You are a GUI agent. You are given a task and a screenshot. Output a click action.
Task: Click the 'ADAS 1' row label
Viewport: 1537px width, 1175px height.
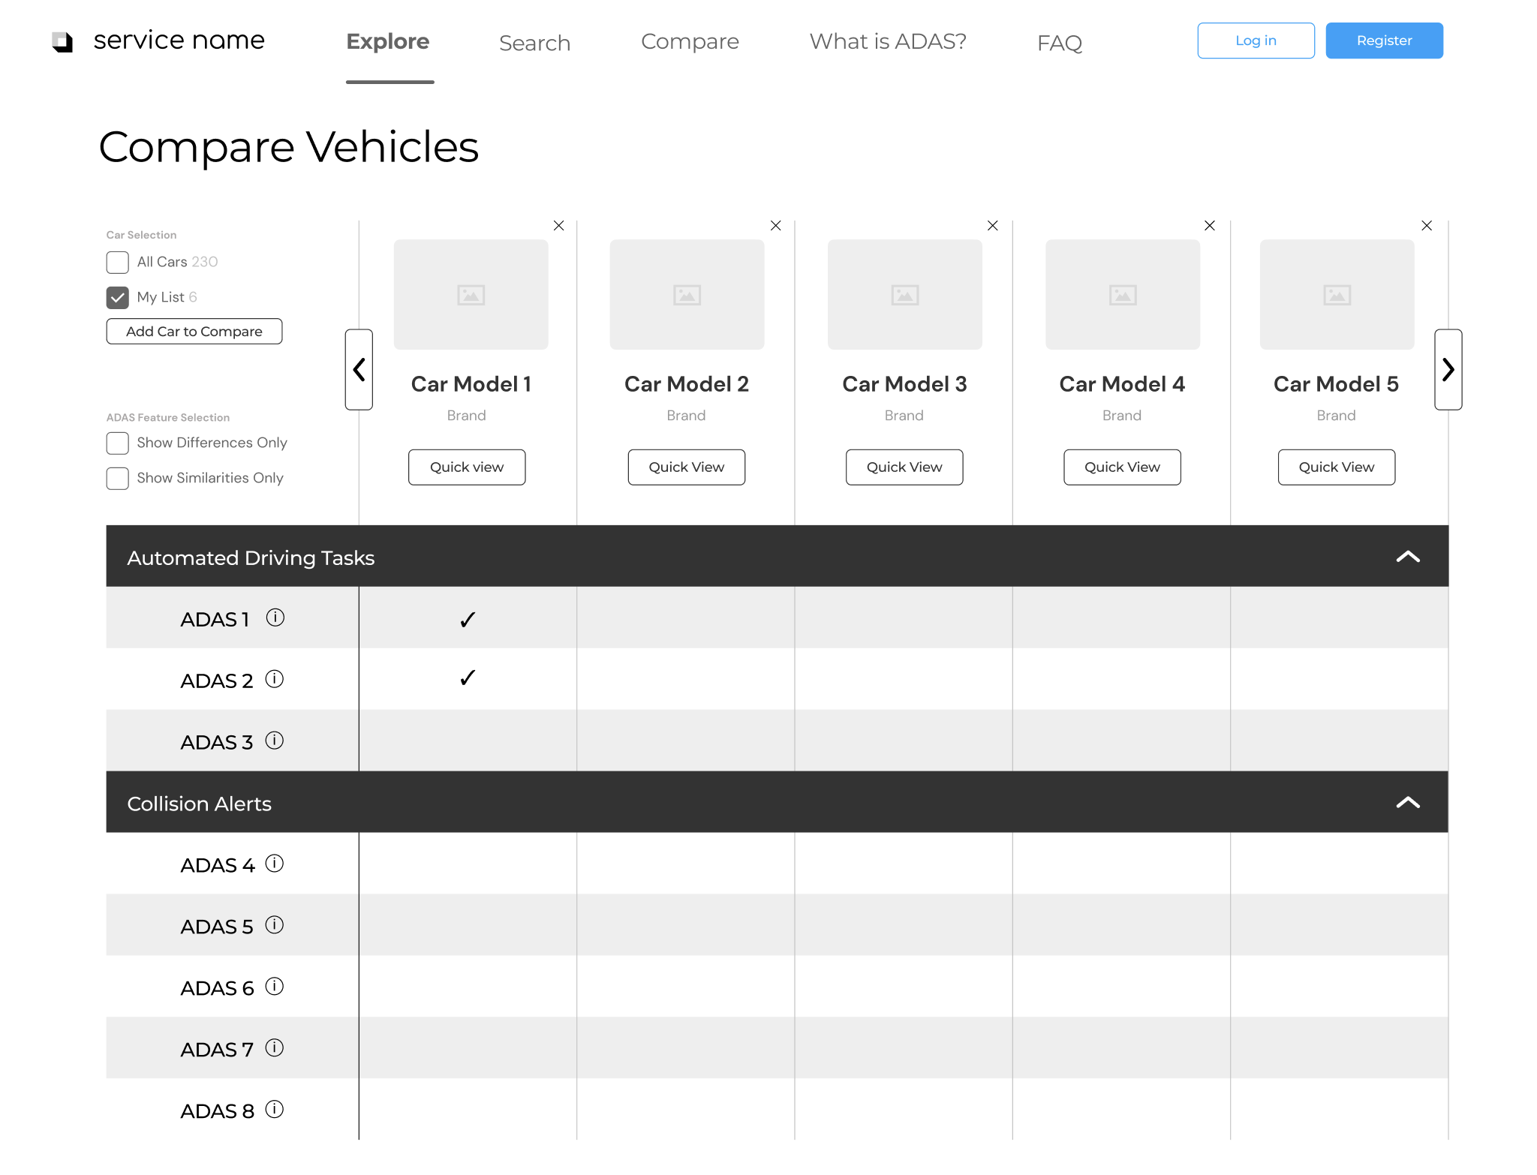215,620
